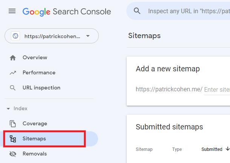Click the Performance trend-line icon
230x163 pixels.
pyautogui.click(x=13, y=73)
